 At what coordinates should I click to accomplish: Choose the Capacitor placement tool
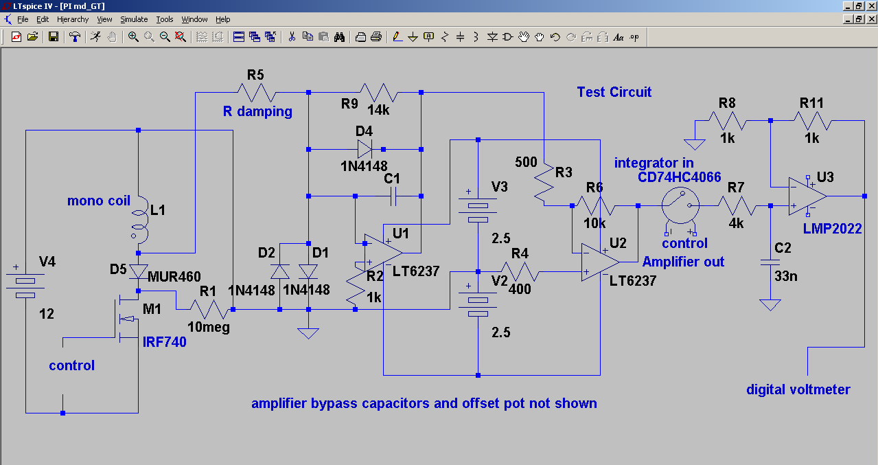click(x=460, y=37)
